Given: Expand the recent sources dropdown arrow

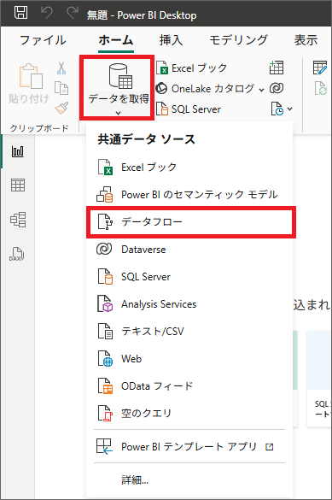Looking at the screenshot, I should [289, 109].
